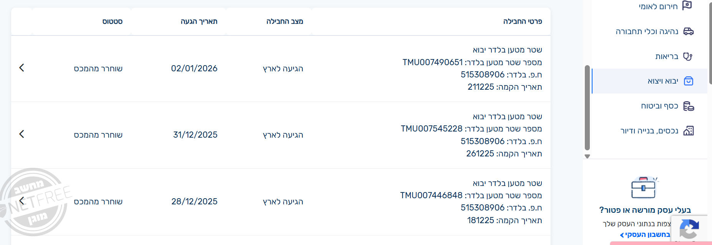Click the תאריך הגעה column header
Screen dimensions: 712x245
click(199, 21)
